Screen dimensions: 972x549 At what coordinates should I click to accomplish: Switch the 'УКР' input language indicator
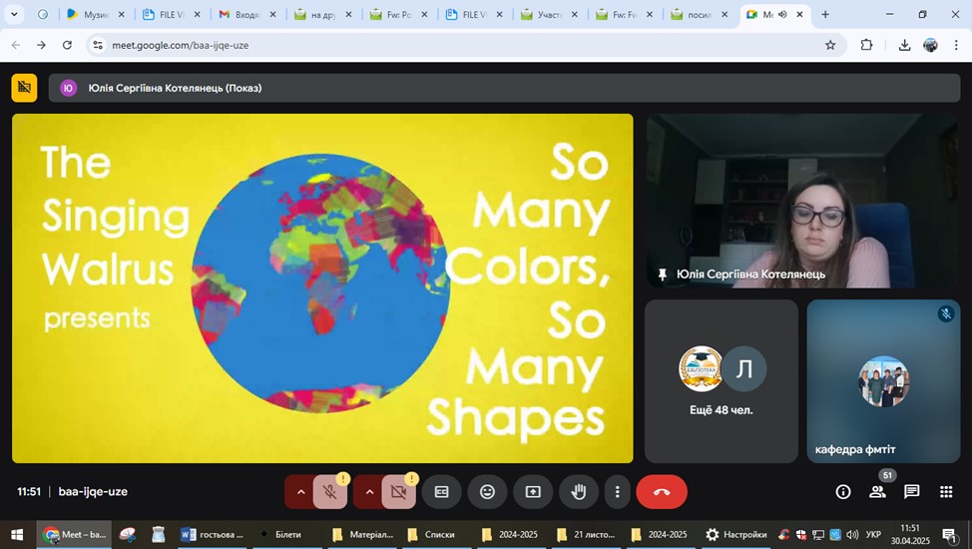tap(873, 534)
